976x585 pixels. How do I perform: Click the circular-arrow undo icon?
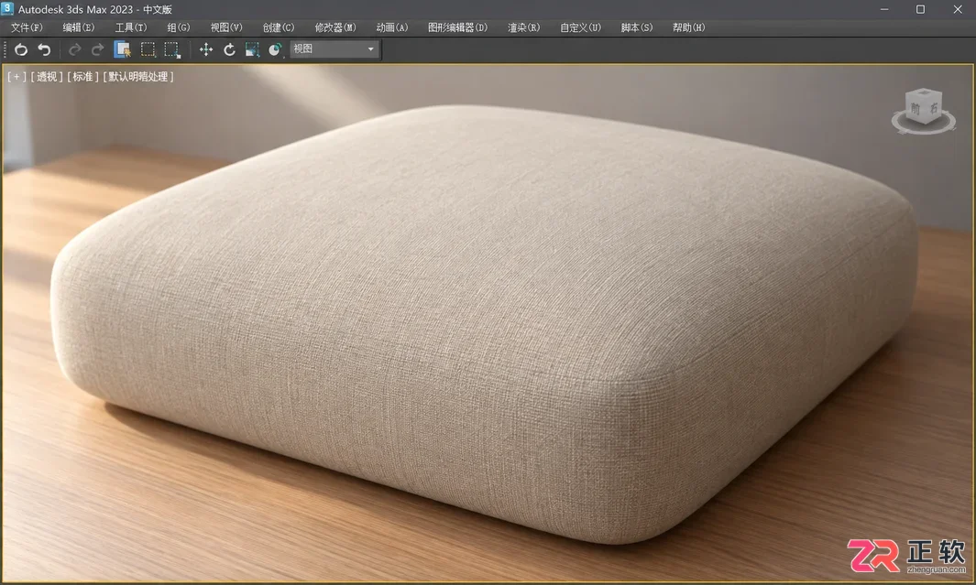pos(20,49)
